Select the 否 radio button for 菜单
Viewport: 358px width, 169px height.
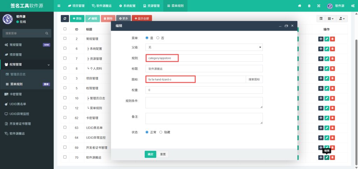158,38
